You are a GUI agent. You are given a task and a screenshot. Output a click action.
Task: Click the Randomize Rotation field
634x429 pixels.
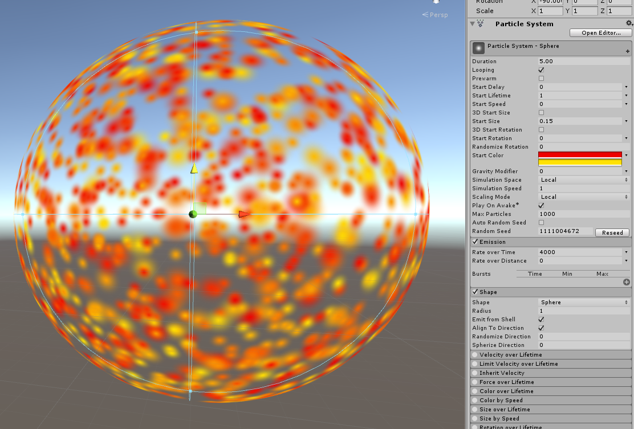click(584, 146)
